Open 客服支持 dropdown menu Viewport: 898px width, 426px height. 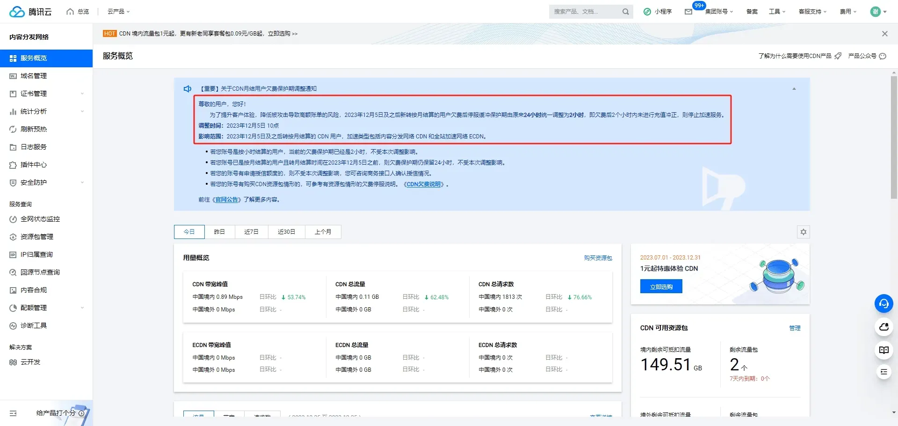(812, 12)
